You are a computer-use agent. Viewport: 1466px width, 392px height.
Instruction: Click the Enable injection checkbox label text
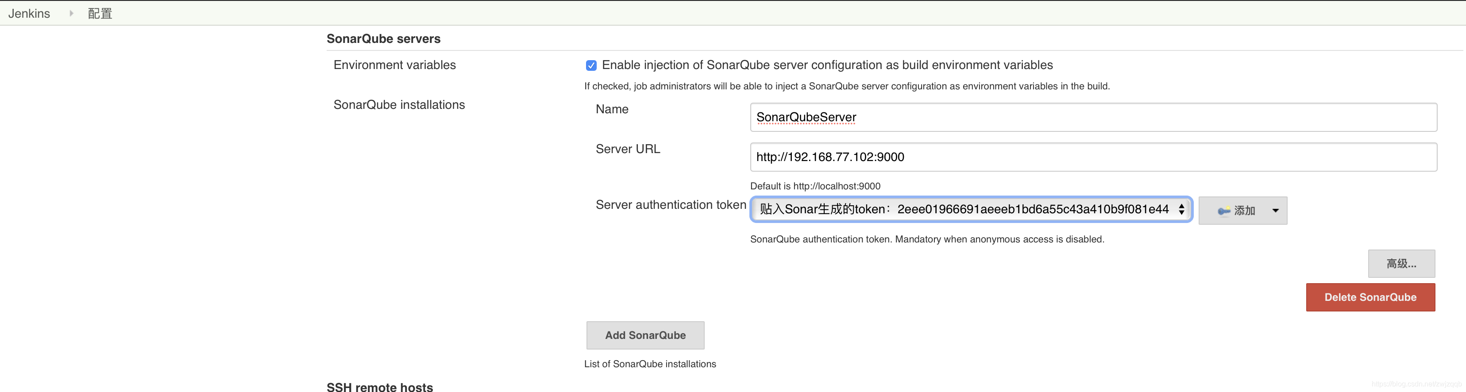coord(827,65)
